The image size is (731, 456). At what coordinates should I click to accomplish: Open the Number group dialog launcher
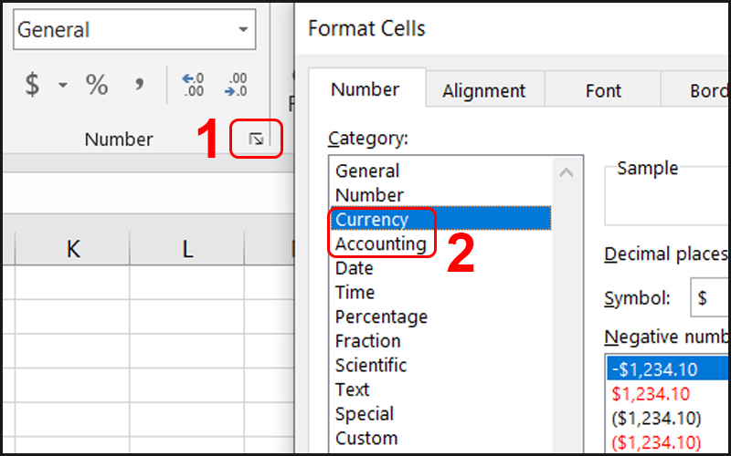256,139
